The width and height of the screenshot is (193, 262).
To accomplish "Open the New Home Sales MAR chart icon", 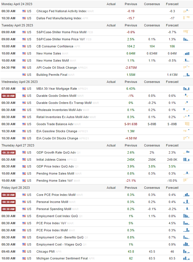I will click(x=186, y=53).
